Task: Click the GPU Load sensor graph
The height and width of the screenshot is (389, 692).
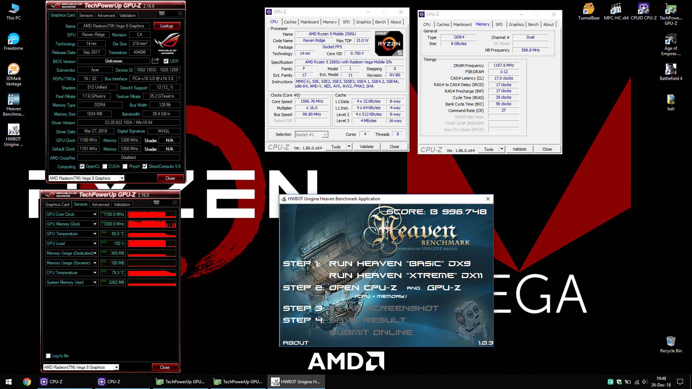Action: tap(152, 243)
